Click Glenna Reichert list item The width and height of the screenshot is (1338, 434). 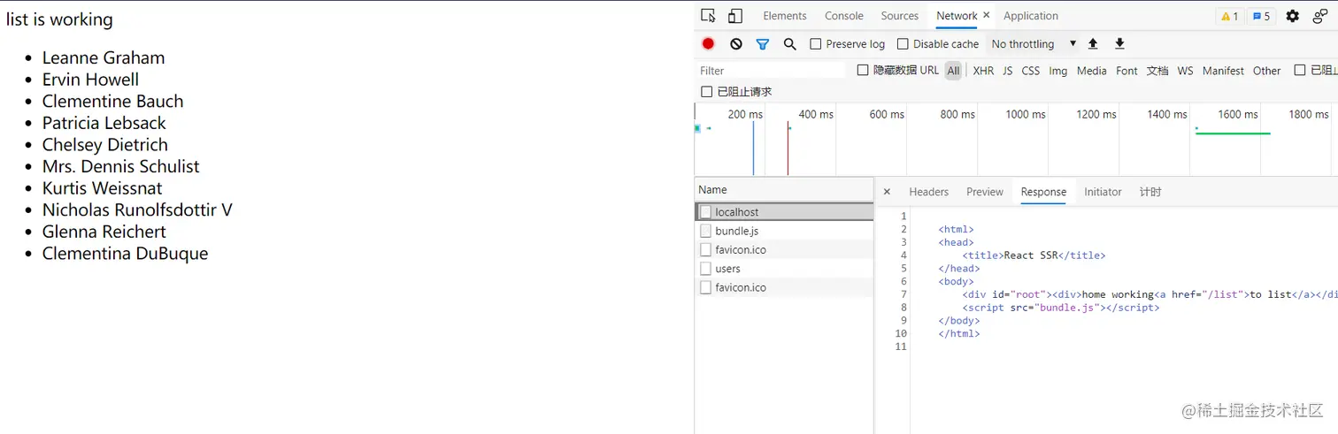(104, 232)
